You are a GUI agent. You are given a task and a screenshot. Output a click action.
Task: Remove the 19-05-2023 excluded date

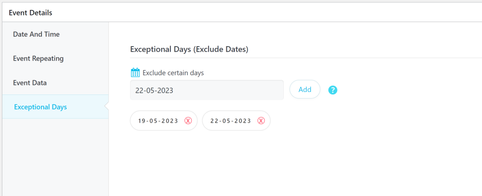188,121
